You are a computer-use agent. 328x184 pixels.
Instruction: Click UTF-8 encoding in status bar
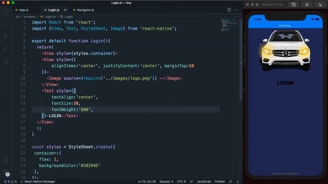181,181
